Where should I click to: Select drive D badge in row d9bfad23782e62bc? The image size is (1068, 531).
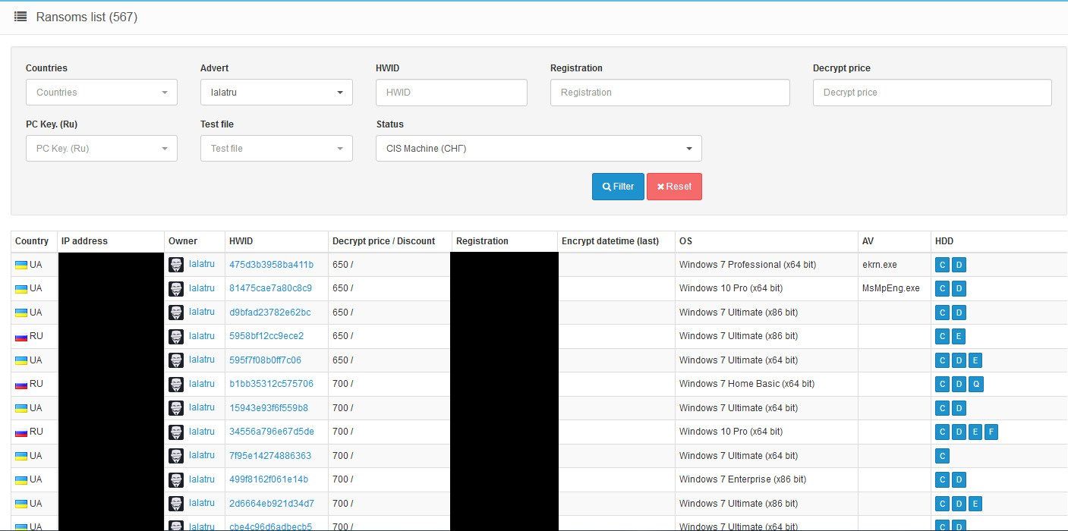(959, 313)
